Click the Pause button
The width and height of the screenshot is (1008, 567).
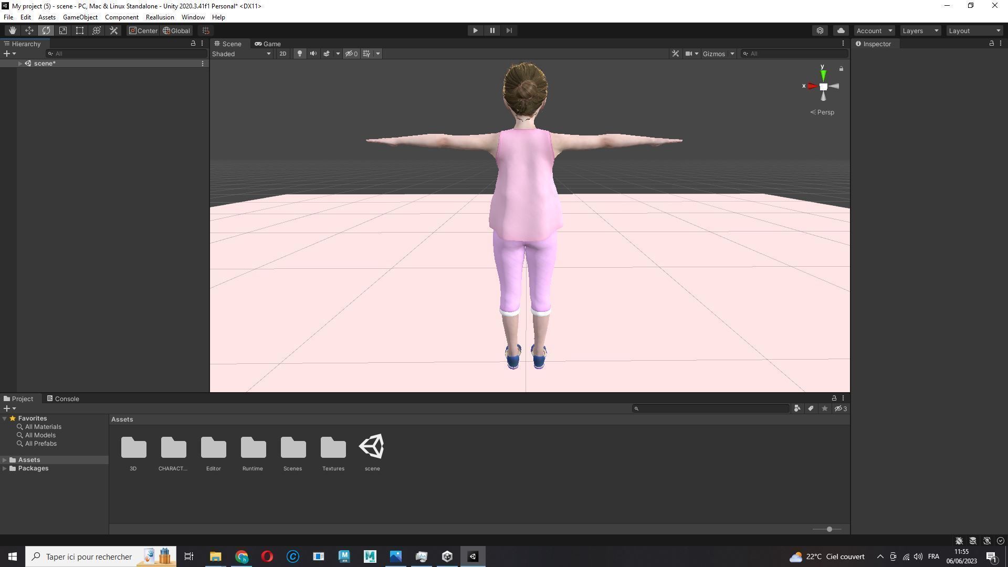tap(492, 30)
